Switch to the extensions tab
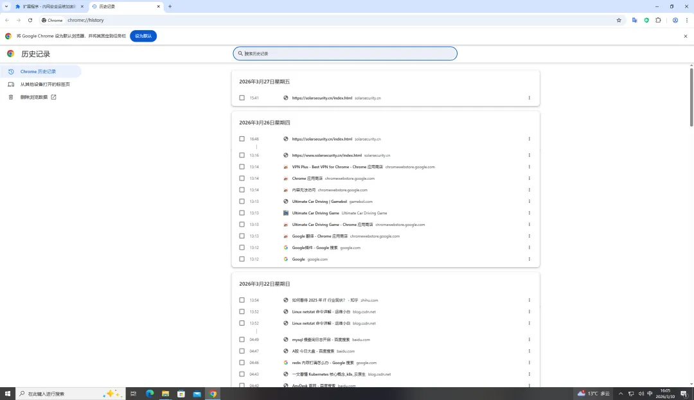This screenshot has height=400, width=694. (x=49, y=6)
